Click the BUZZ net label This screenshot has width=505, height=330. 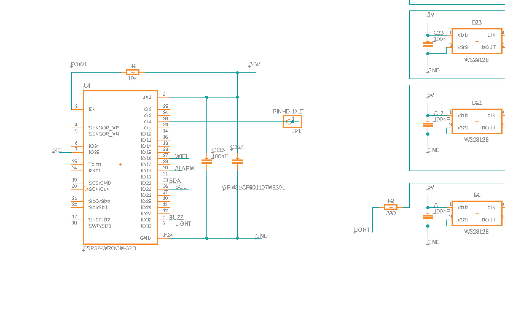[176, 218]
